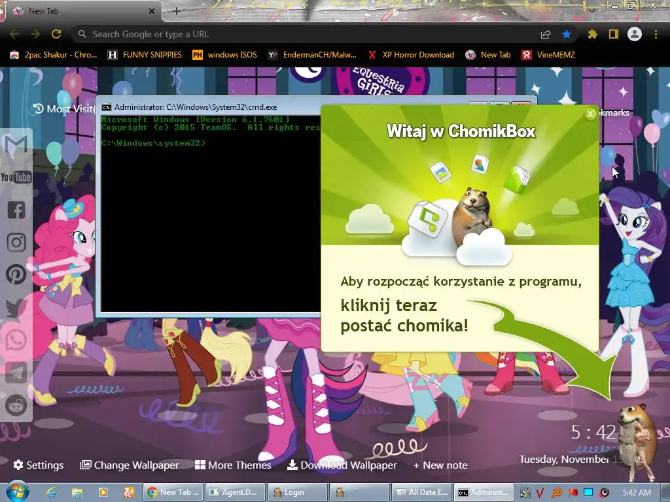The image size is (670, 502).
Task: Expand the Most Visited list
Action: pyautogui.click(x=64, y=109)
